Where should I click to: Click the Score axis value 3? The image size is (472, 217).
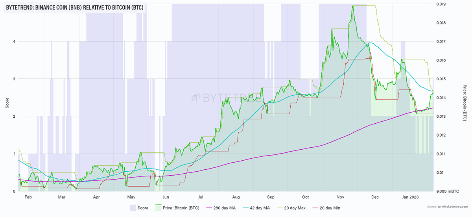15,79
